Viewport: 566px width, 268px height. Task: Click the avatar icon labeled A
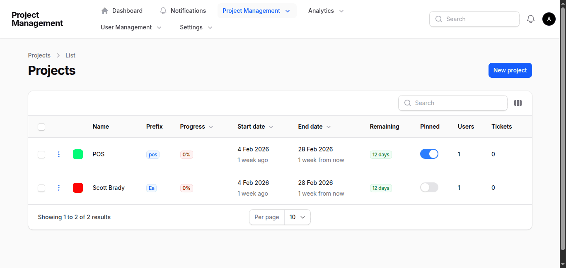coord(549,19)
